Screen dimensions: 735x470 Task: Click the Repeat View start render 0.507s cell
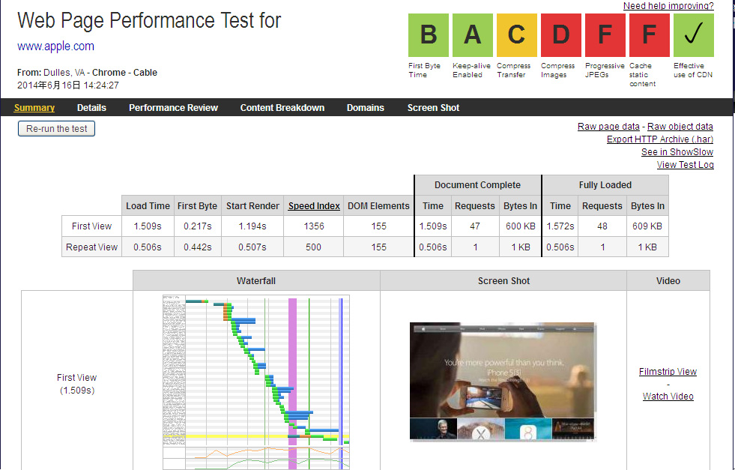tap(252, 247)
